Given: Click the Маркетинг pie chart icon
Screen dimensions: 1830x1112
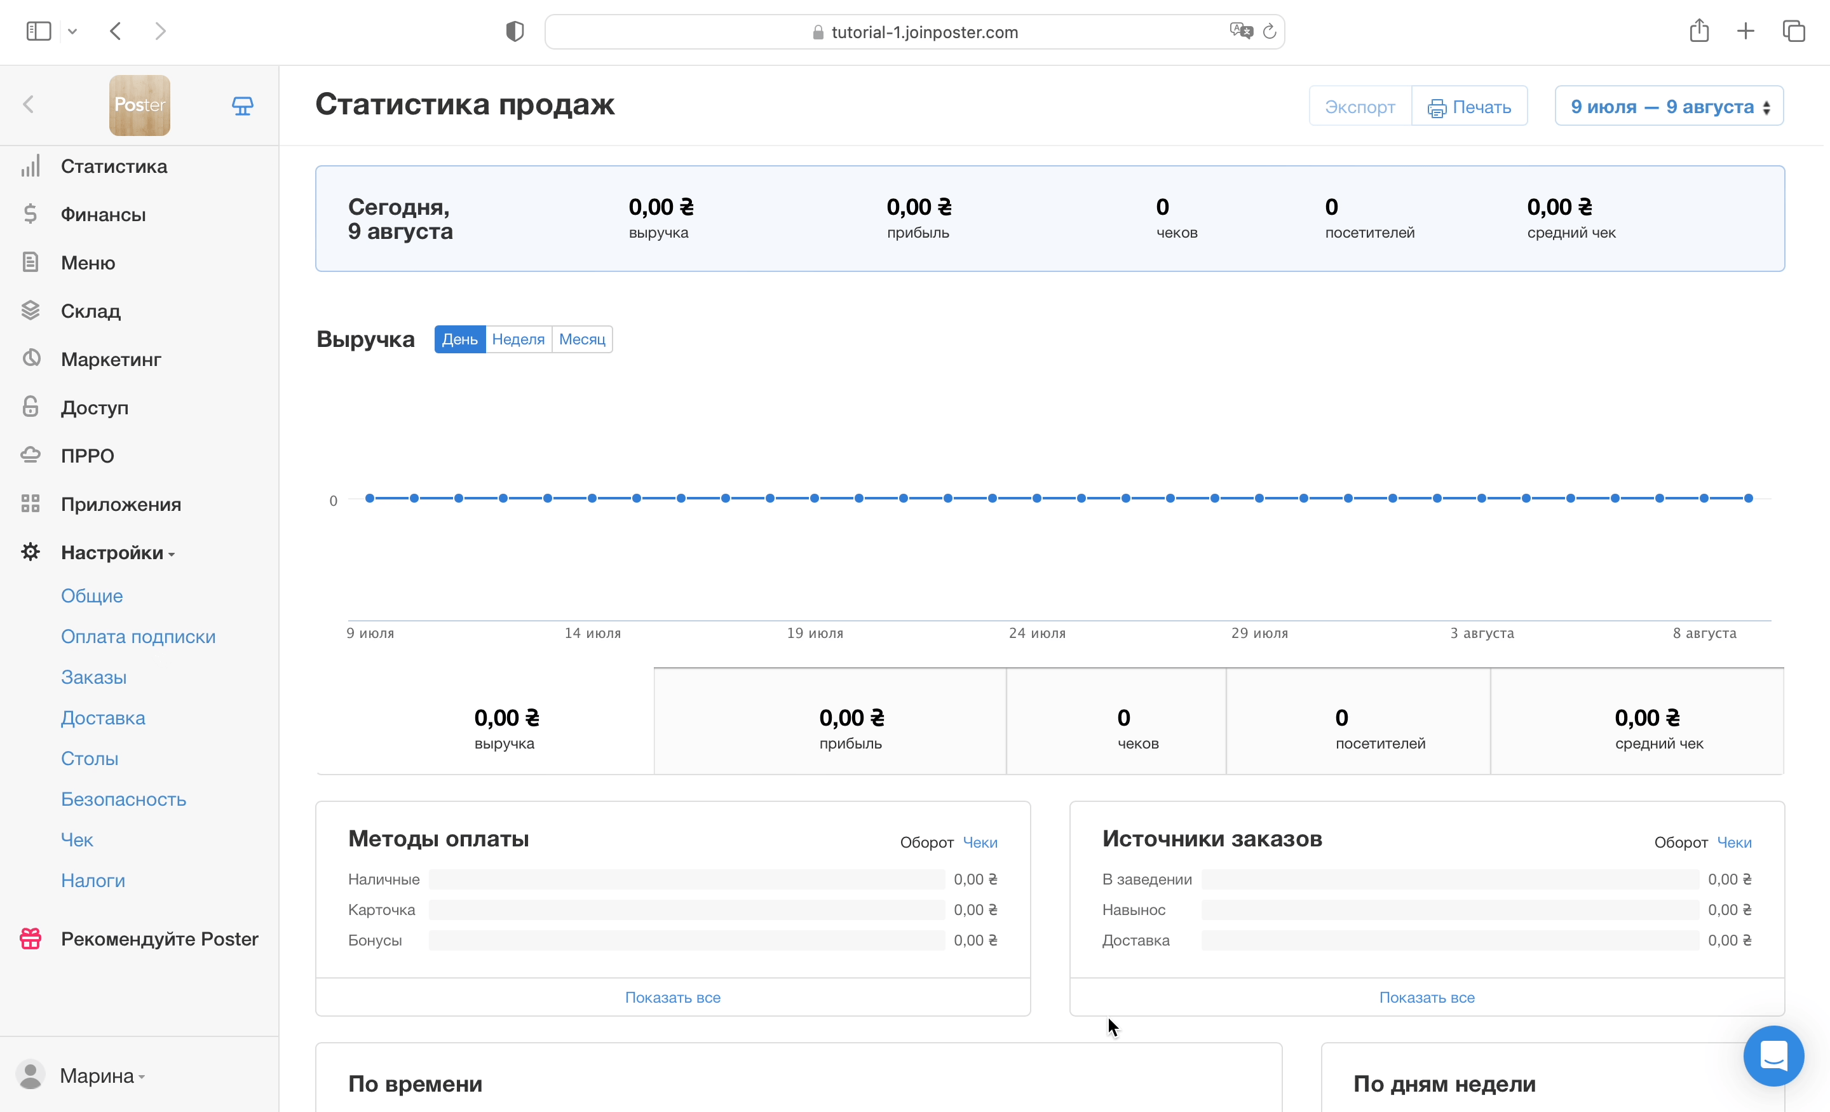Looking at the screenshot, I should (x=30, y=359).
